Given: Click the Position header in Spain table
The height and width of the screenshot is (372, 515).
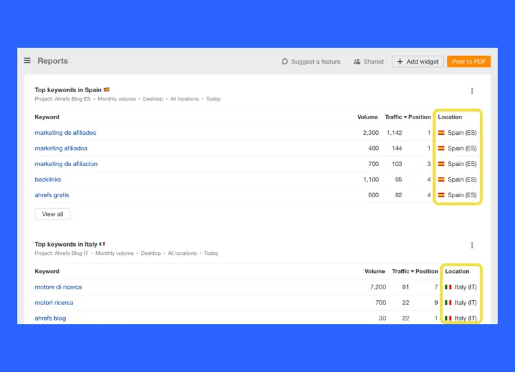Looking at the screenshot, I should [419, 117].
